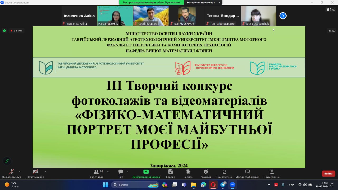The image size is (338, 190).
Task: Select Іван ЧИЖИКОВ video thumbnail
Action: pyautogui.click(x=187, y=16)
